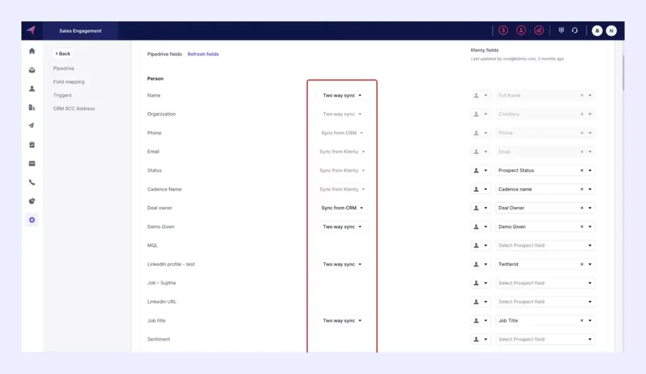Open Select Prospect field dropdown for Job - Sujitha

tap(545, 283)
